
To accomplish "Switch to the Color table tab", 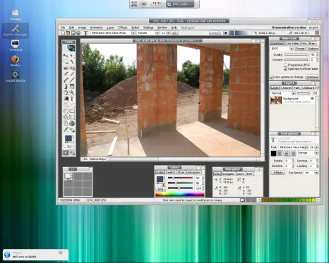I will tap(292, 43).
